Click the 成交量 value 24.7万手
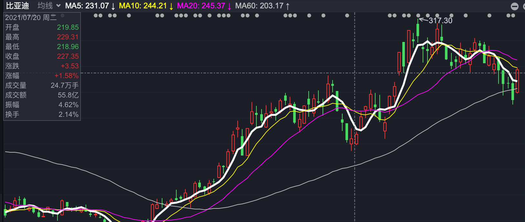The image size is (525, 222). (65, 86)
